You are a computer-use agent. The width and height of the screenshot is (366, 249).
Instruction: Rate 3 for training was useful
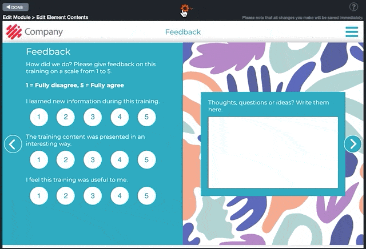click(93, 196)
